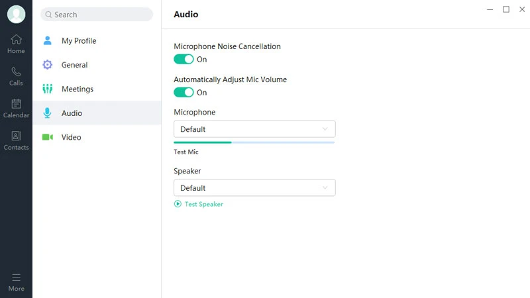
Task: Select My Profile settings tab
Action: click(79, 41)
